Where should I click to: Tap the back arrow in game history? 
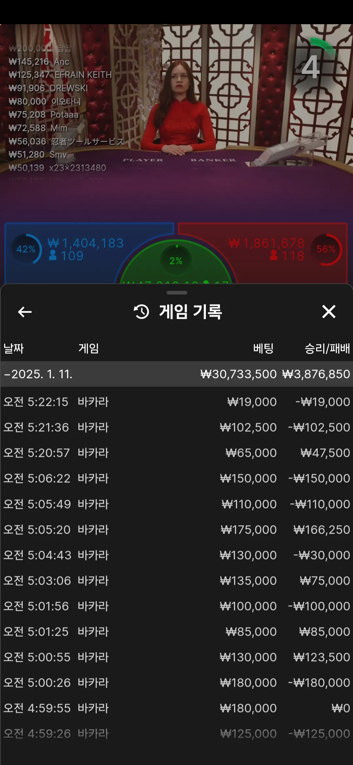pos(25,312)
